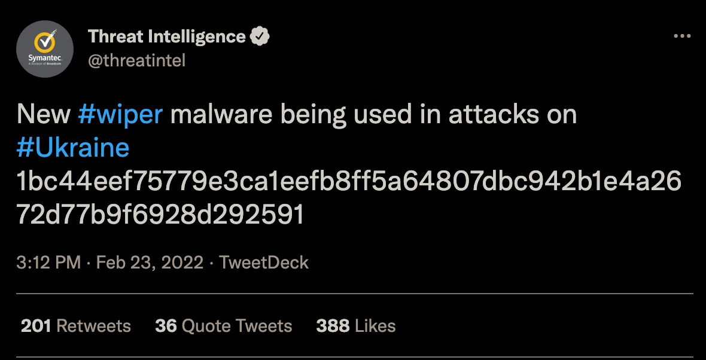
Task: Open the #Ukraine hashtag
Action: click(x=73, y=148)
